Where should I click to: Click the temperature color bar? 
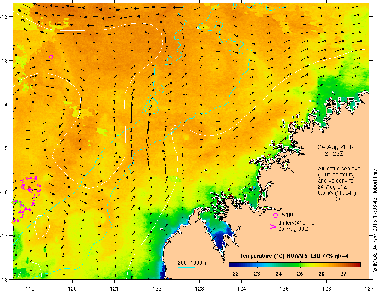click(x=295, y=265)
